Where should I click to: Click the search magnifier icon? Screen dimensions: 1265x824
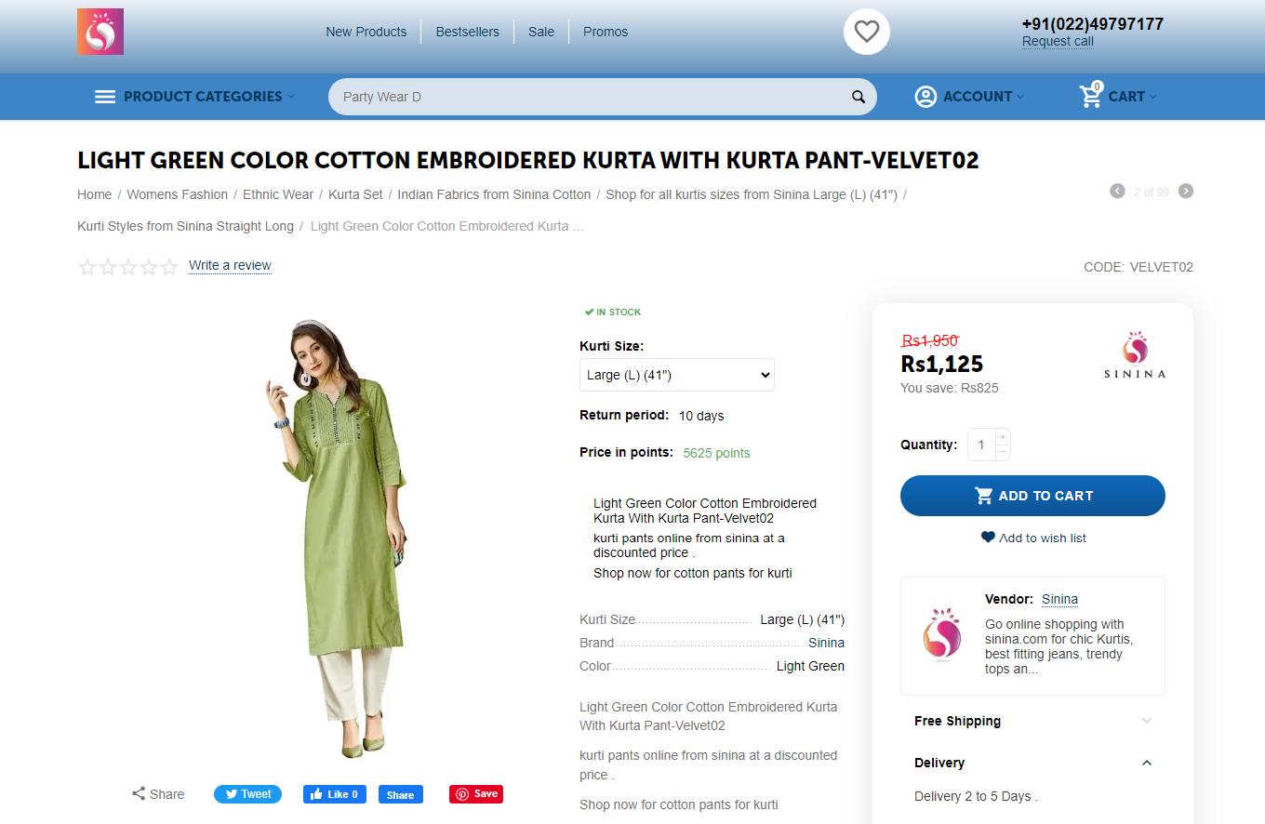click(x=859, y=97)
